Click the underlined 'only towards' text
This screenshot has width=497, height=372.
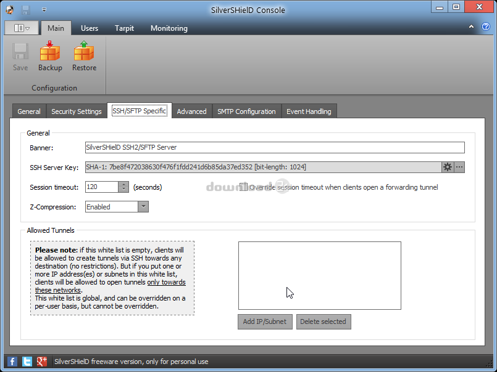(167, 282)
